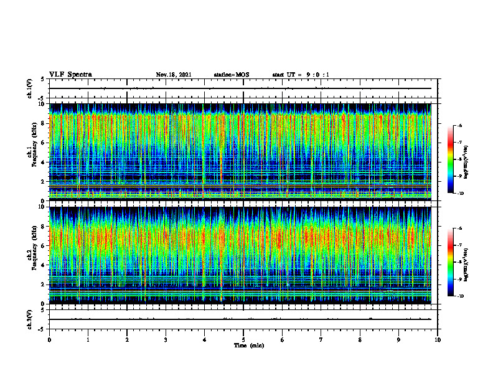The width and height of the screenshot is (493, 381).
Task: Click time axis tick label "6"
Action: [x=282, y=340]
